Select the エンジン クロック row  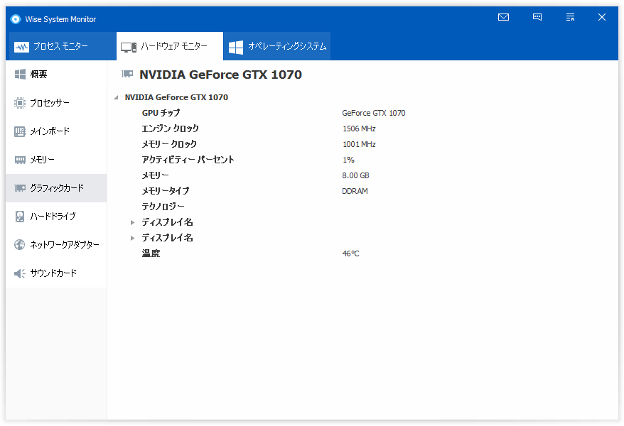pyautogui.click(x=362, y=129)
